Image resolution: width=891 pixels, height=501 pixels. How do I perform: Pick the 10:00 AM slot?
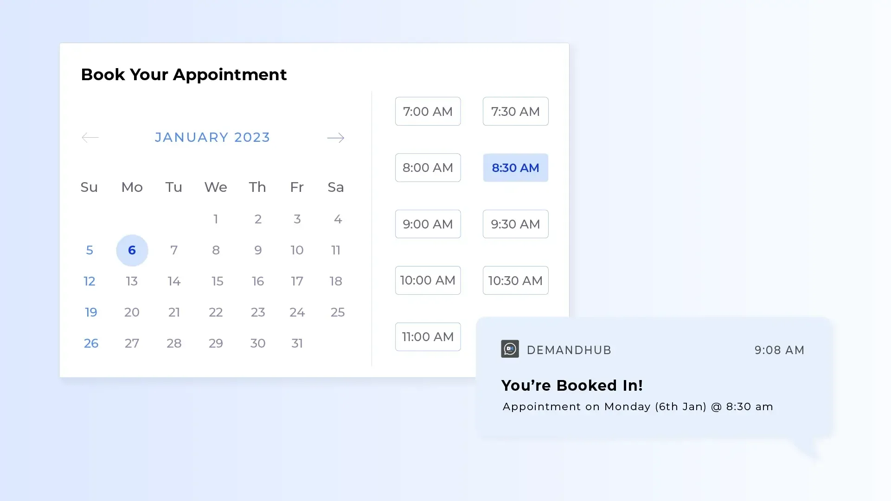tap(428, 280)
